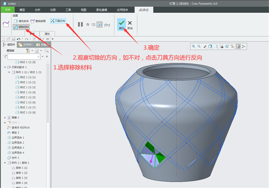Image resolution: width=269 pixels, height=188 pixels.
Task: Collapse the 阵列 2 / 复制 1 node
Action: click(5, 163)
